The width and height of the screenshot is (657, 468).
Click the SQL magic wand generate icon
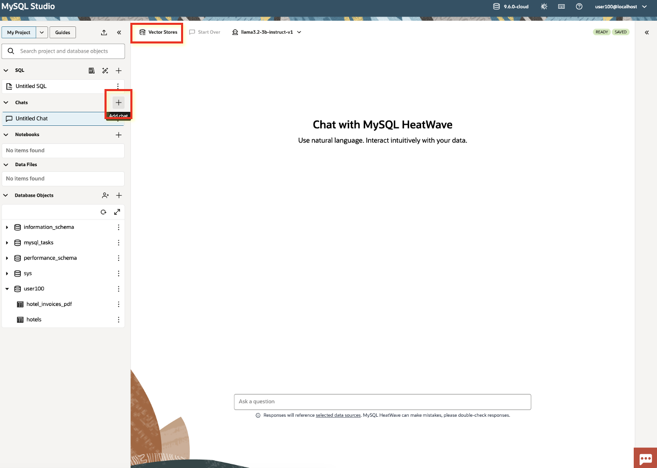(105, 70)
